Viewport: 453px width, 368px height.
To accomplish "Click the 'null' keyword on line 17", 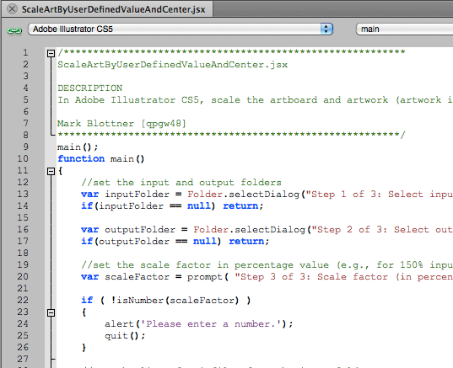I will pos(204,241).
